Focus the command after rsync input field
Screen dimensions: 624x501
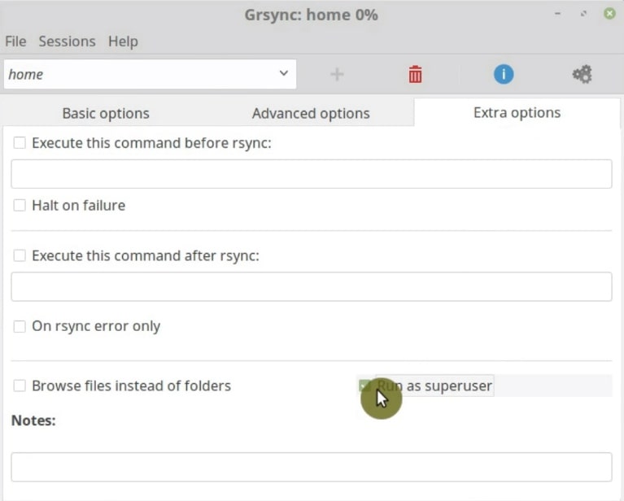coord(312,286)
